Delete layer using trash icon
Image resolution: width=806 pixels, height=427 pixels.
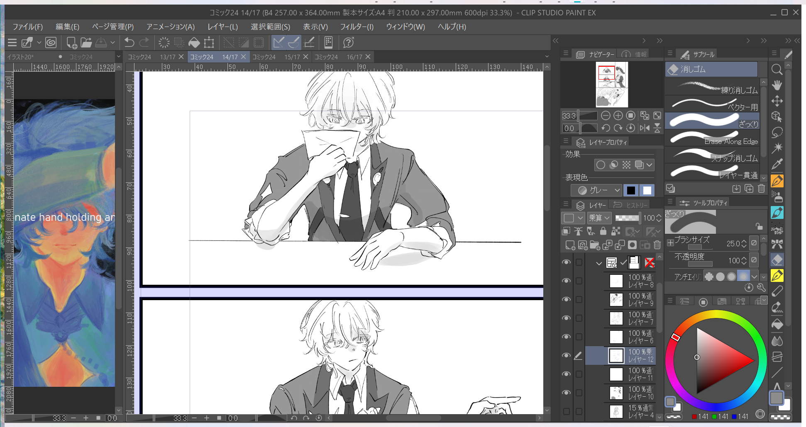[x=657, y=245]
